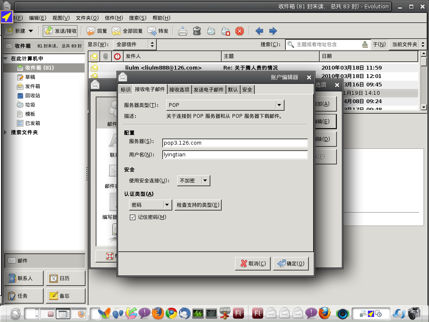Click the 检查支持的类型(E) button
The height and width of the screenshot is (322, 429).
[x=198, y=205]
